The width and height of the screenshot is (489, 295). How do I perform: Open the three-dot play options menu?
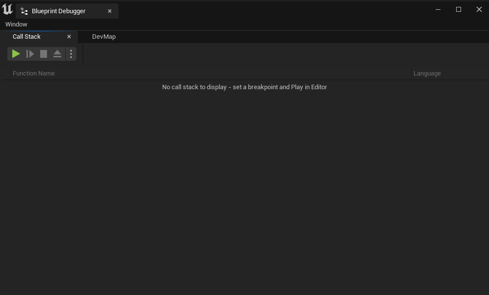point(71,54)
